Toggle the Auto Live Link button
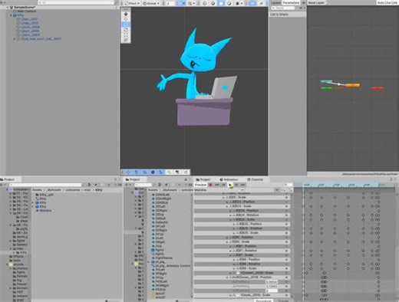 [387, 2]
